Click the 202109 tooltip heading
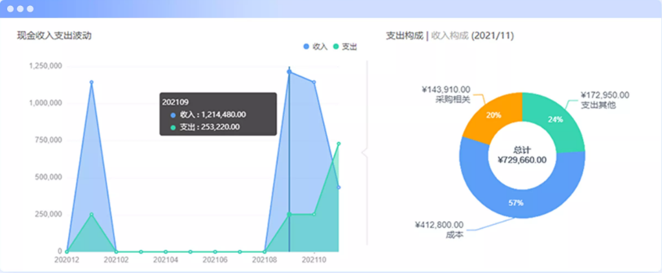This screenshot has width=662, height=273. 175,102
